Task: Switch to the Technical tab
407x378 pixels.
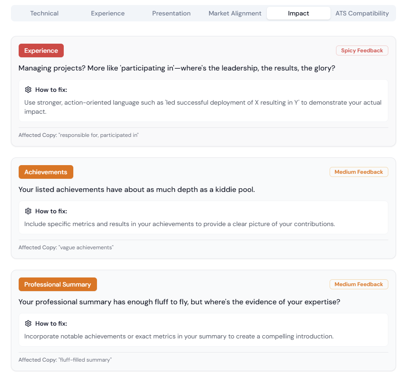Action: tap(44, 13)
